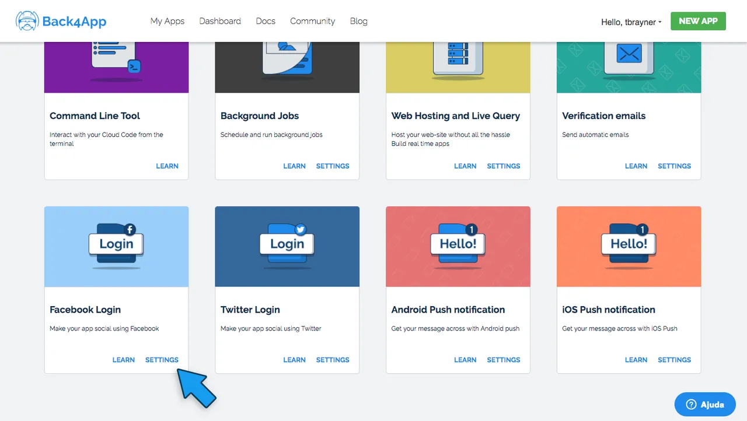Screen dimensions: 747x421
Task: Click the Android Push notification Hello! image
Action: [x=458, y=246]
